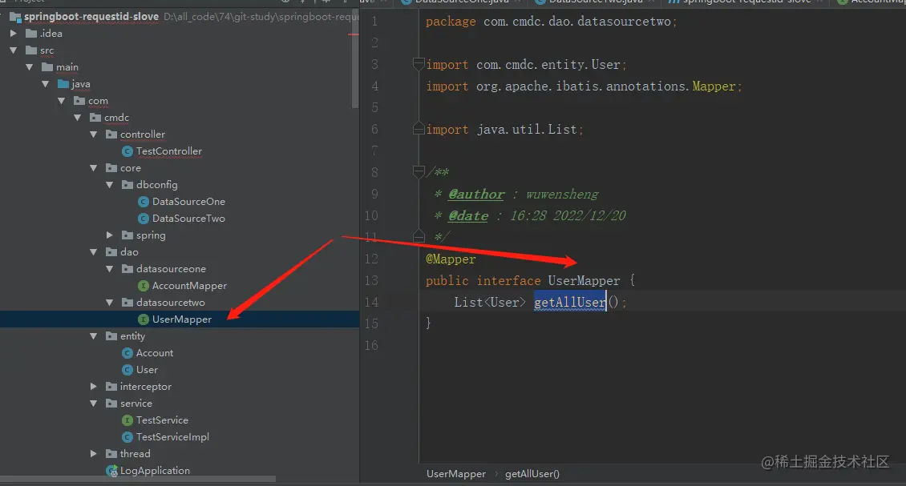
Task: Click the dao package folder icon
Action: (x=111, y=251)
